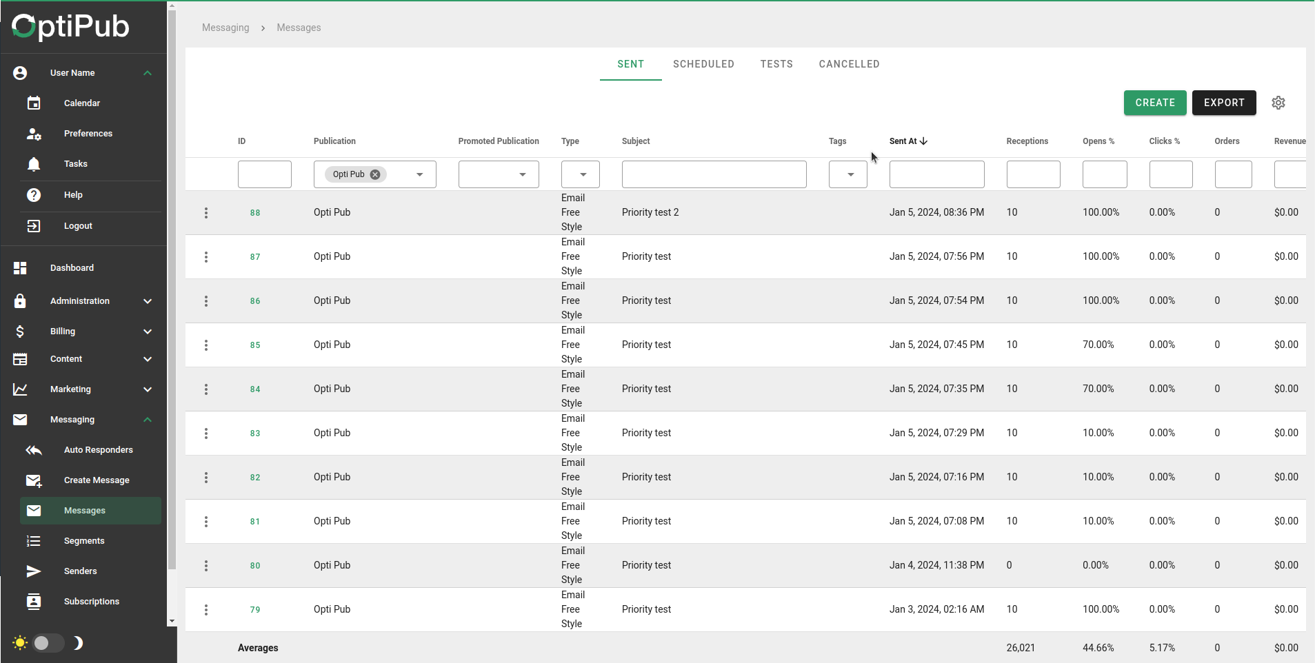The height and width of the screenshot is (663, 1315).
Task: Click the Subject filter input field
Action: click(x=714, y=174)
